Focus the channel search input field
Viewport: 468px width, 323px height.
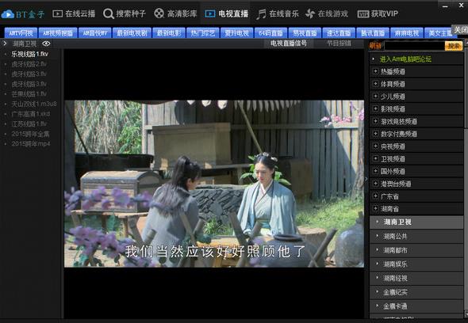click(x=414, y=46)
